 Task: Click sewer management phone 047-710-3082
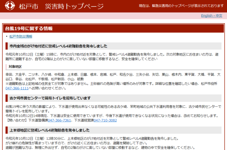(105, 120)
